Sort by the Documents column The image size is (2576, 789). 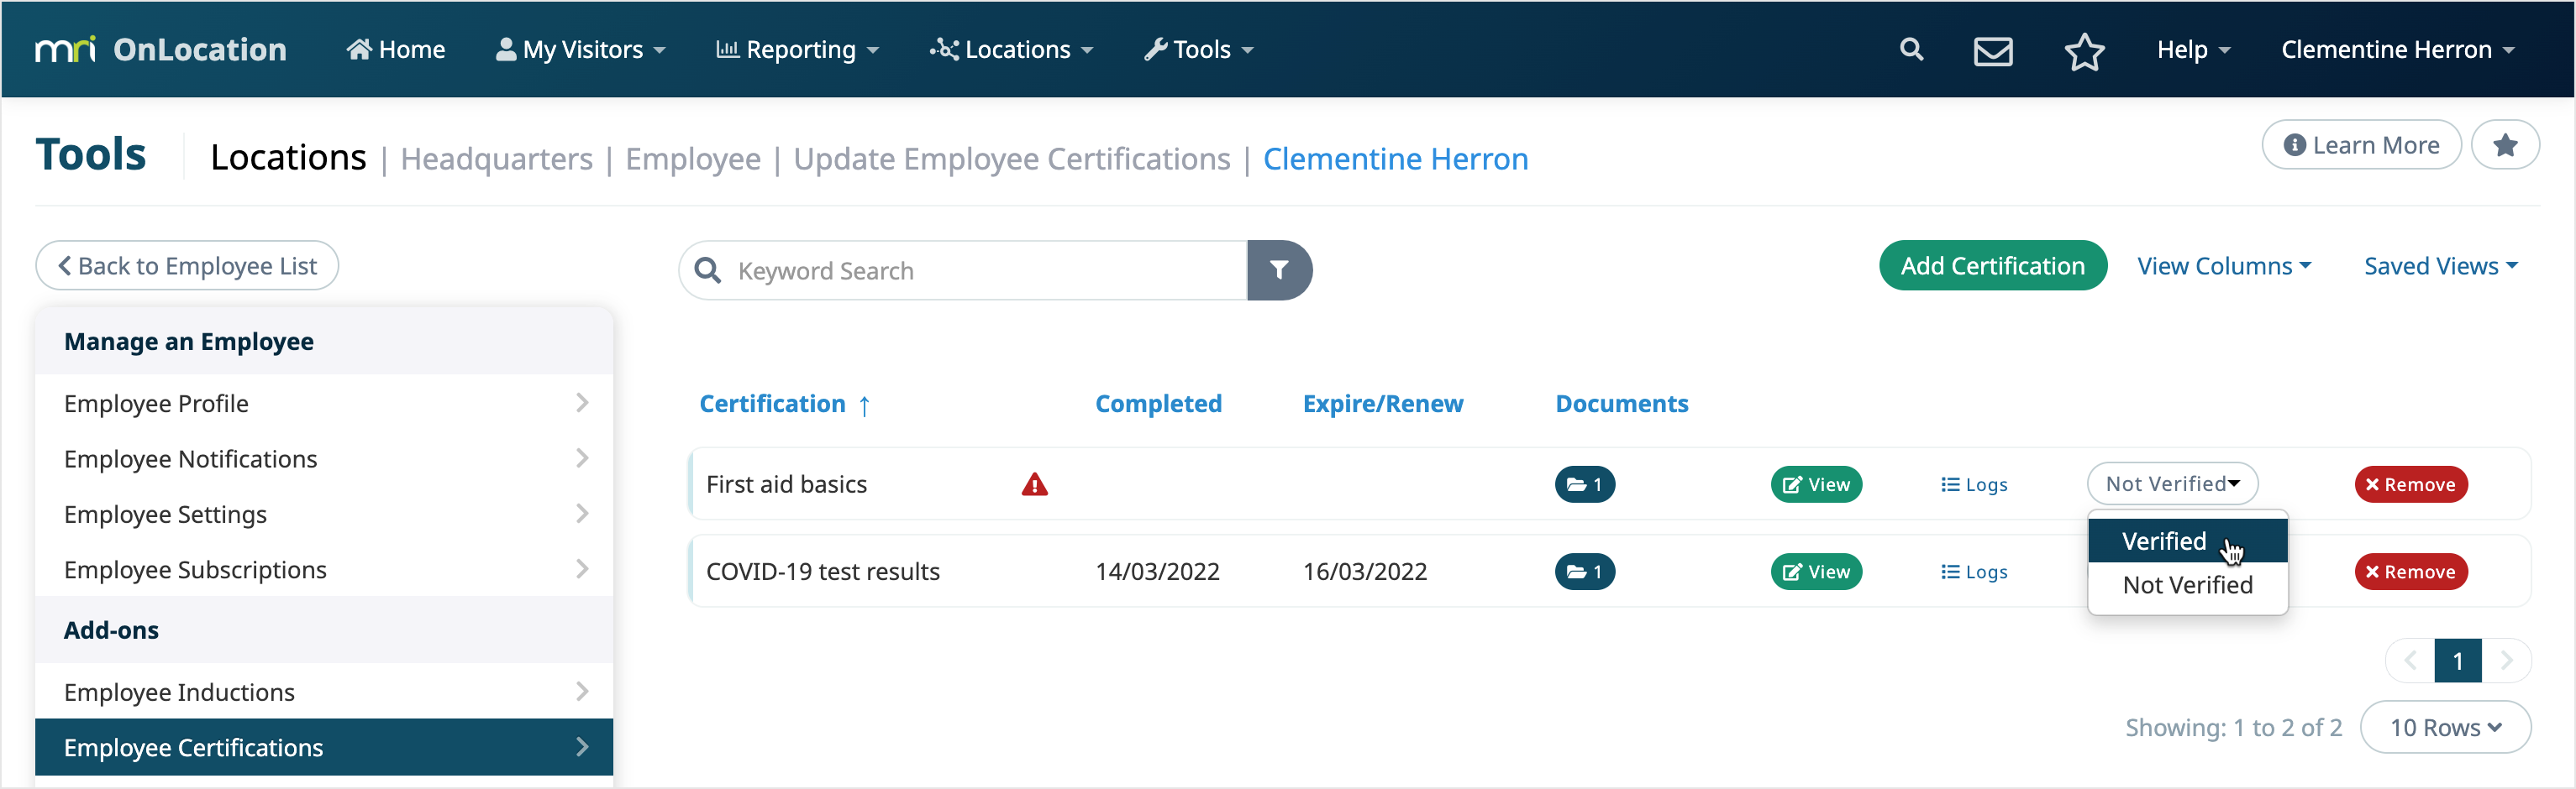[1621, 404]
